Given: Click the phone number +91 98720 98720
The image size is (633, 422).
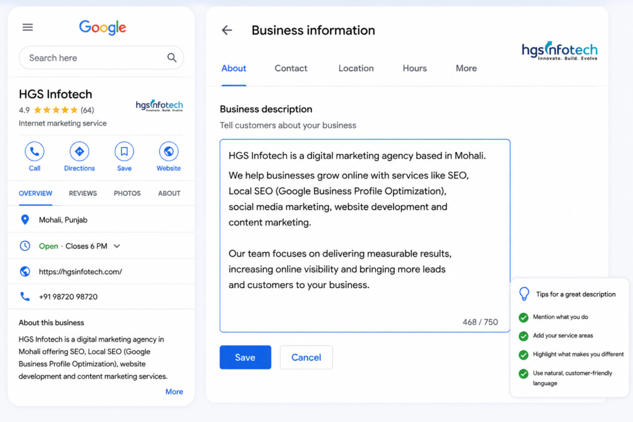Looking at the screenshot, I should pyautogui.click(x=68, y=297).
